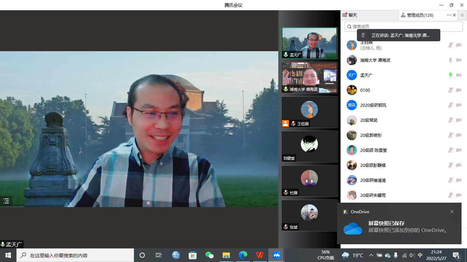Click the muted mic icon for 20级常笑
The height and width of the screenshot is (262, 467).
451,120
